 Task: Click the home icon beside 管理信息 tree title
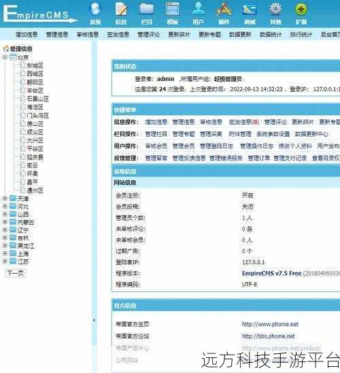coord(6,49)
